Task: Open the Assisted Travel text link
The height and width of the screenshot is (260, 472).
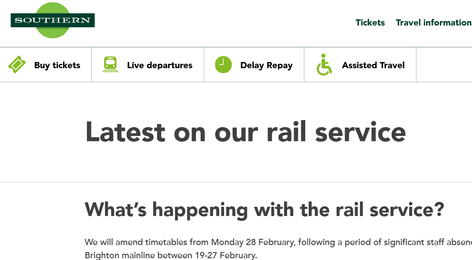Action: tap(373, 65)
